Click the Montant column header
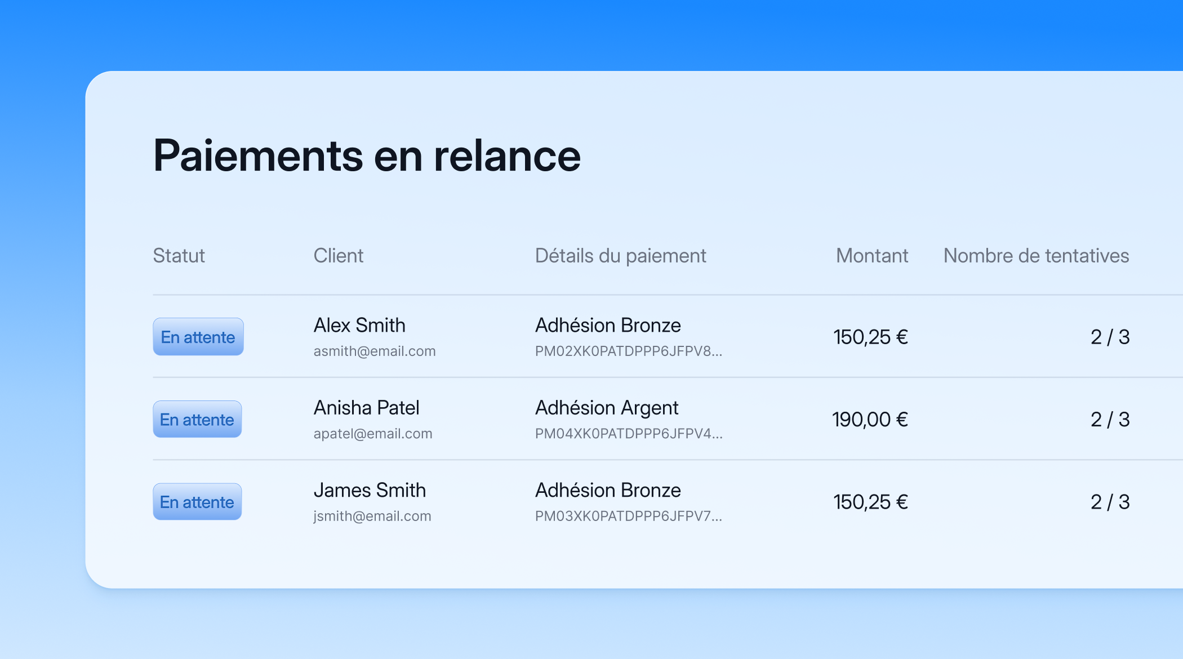The width and height of the screenshot is (1183, 659). click(872, 256)
